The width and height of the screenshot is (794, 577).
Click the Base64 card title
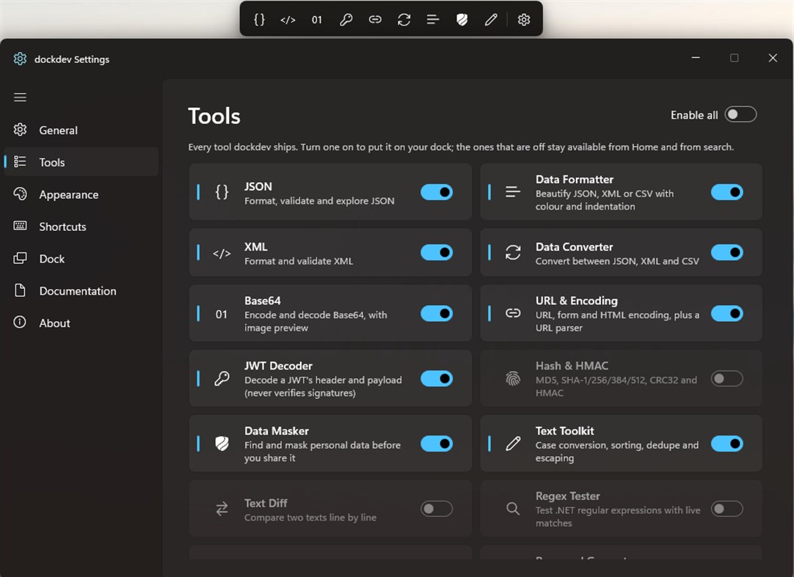[262, 301]
